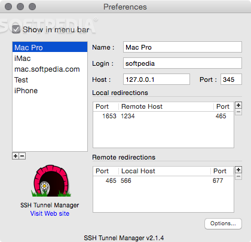Remove a remote redirection with the minus icon
Screen dimensions: 251x242
238,176
